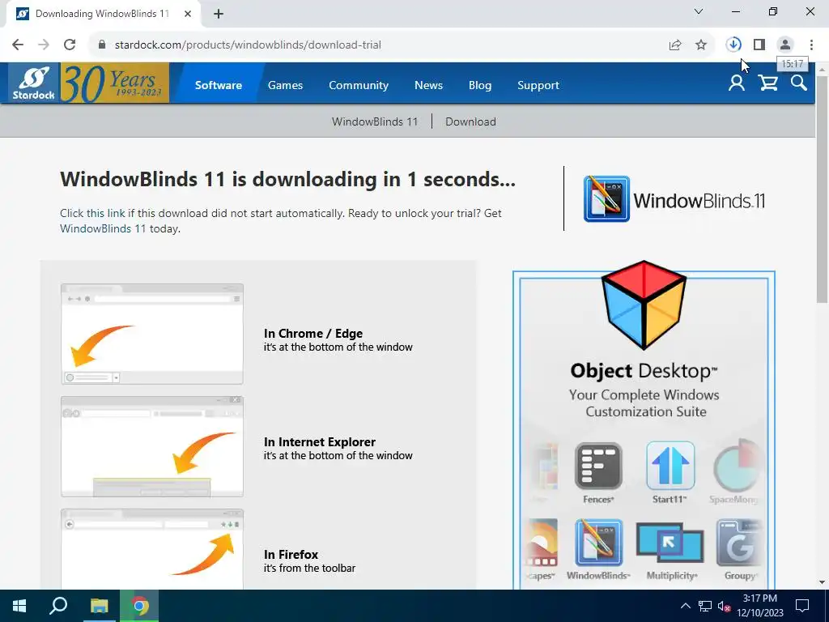
Task: Open the muted volume tray icon
Action: (x=725, y=606)
